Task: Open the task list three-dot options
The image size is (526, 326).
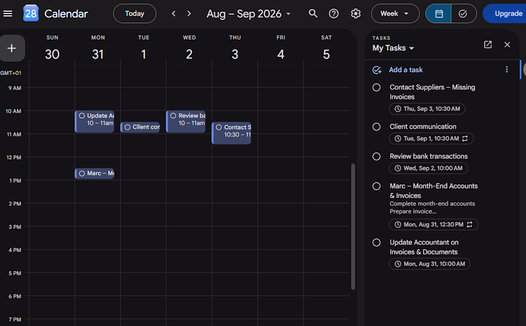Action: point(506,69)
